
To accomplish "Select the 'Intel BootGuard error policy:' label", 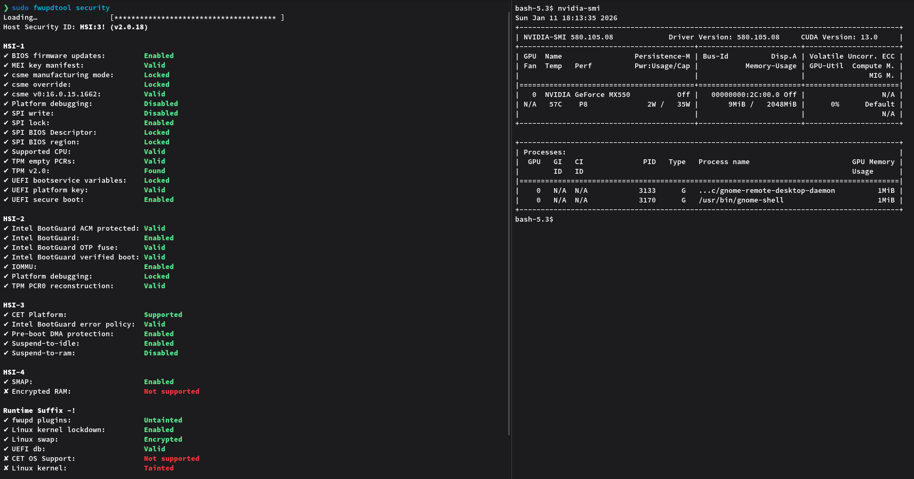I will click(74, 324).
